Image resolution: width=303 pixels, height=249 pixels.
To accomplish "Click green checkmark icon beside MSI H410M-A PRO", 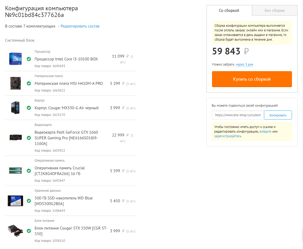I will (x=29, y=84).
